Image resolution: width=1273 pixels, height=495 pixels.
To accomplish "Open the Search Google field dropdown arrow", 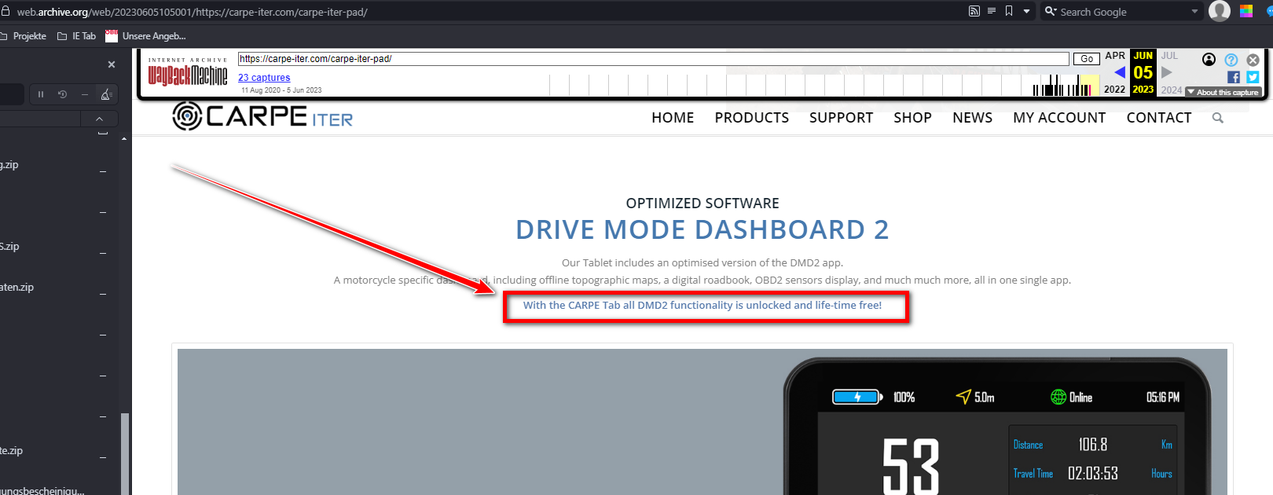I will [x=1194, y=12].
